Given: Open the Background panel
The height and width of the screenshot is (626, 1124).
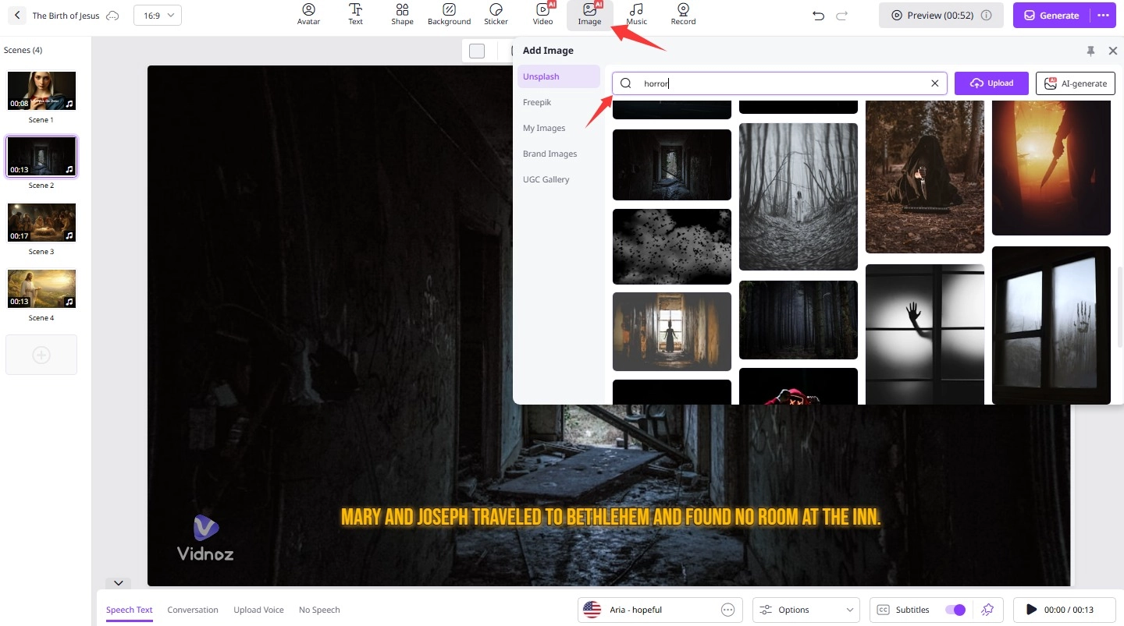Looking at the screenshot, I should tap(449, 15).
